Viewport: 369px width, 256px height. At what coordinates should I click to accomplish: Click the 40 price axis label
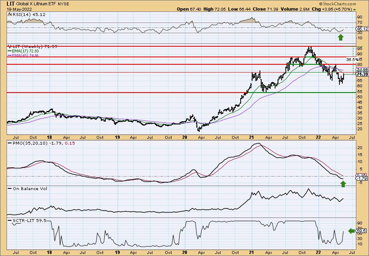(x=360, y=107)
